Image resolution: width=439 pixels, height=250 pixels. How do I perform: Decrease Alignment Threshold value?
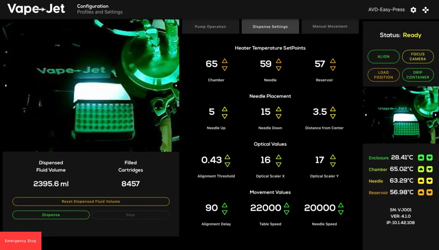[x=227, y=165]
